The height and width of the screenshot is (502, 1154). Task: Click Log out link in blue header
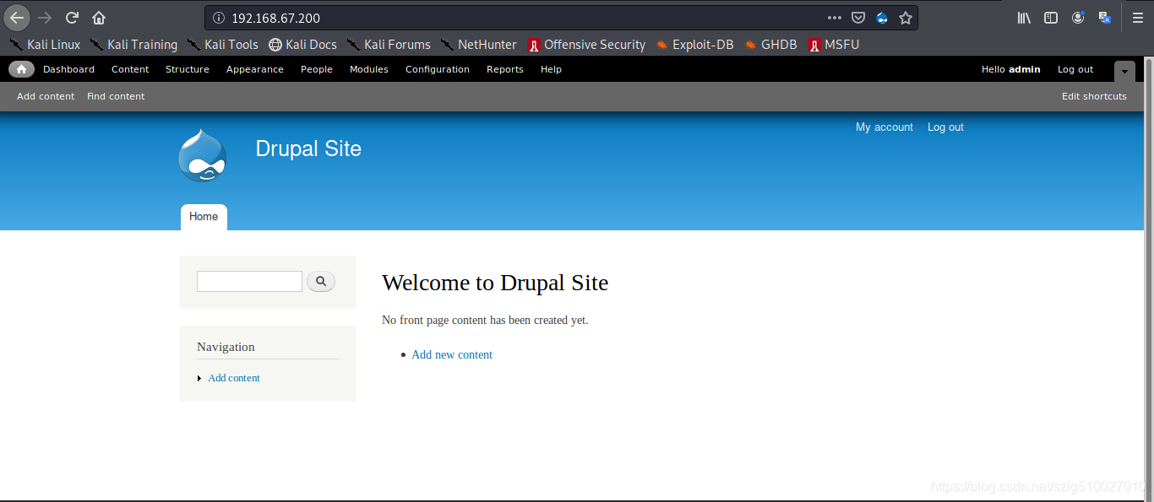click(945, 127)
